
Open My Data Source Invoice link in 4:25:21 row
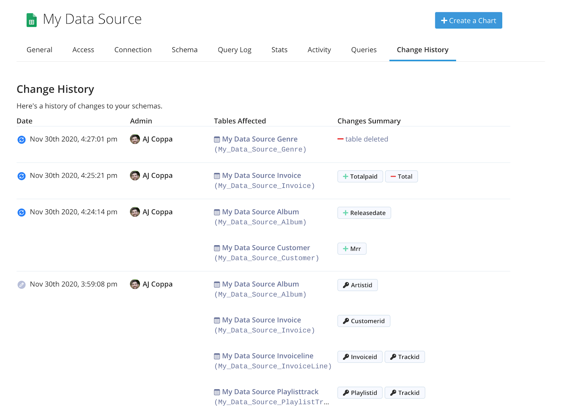pyautogui.click(x=261, y=175)
